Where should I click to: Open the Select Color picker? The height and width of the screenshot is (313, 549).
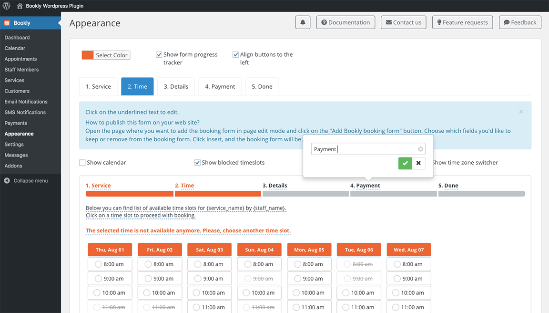(106, 55)
